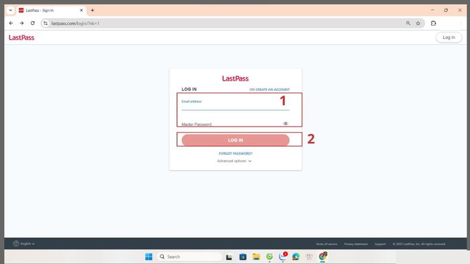Open Microsoft Edge from the taskbar
This screenshot has width=470, height=264.
[296, 257]
